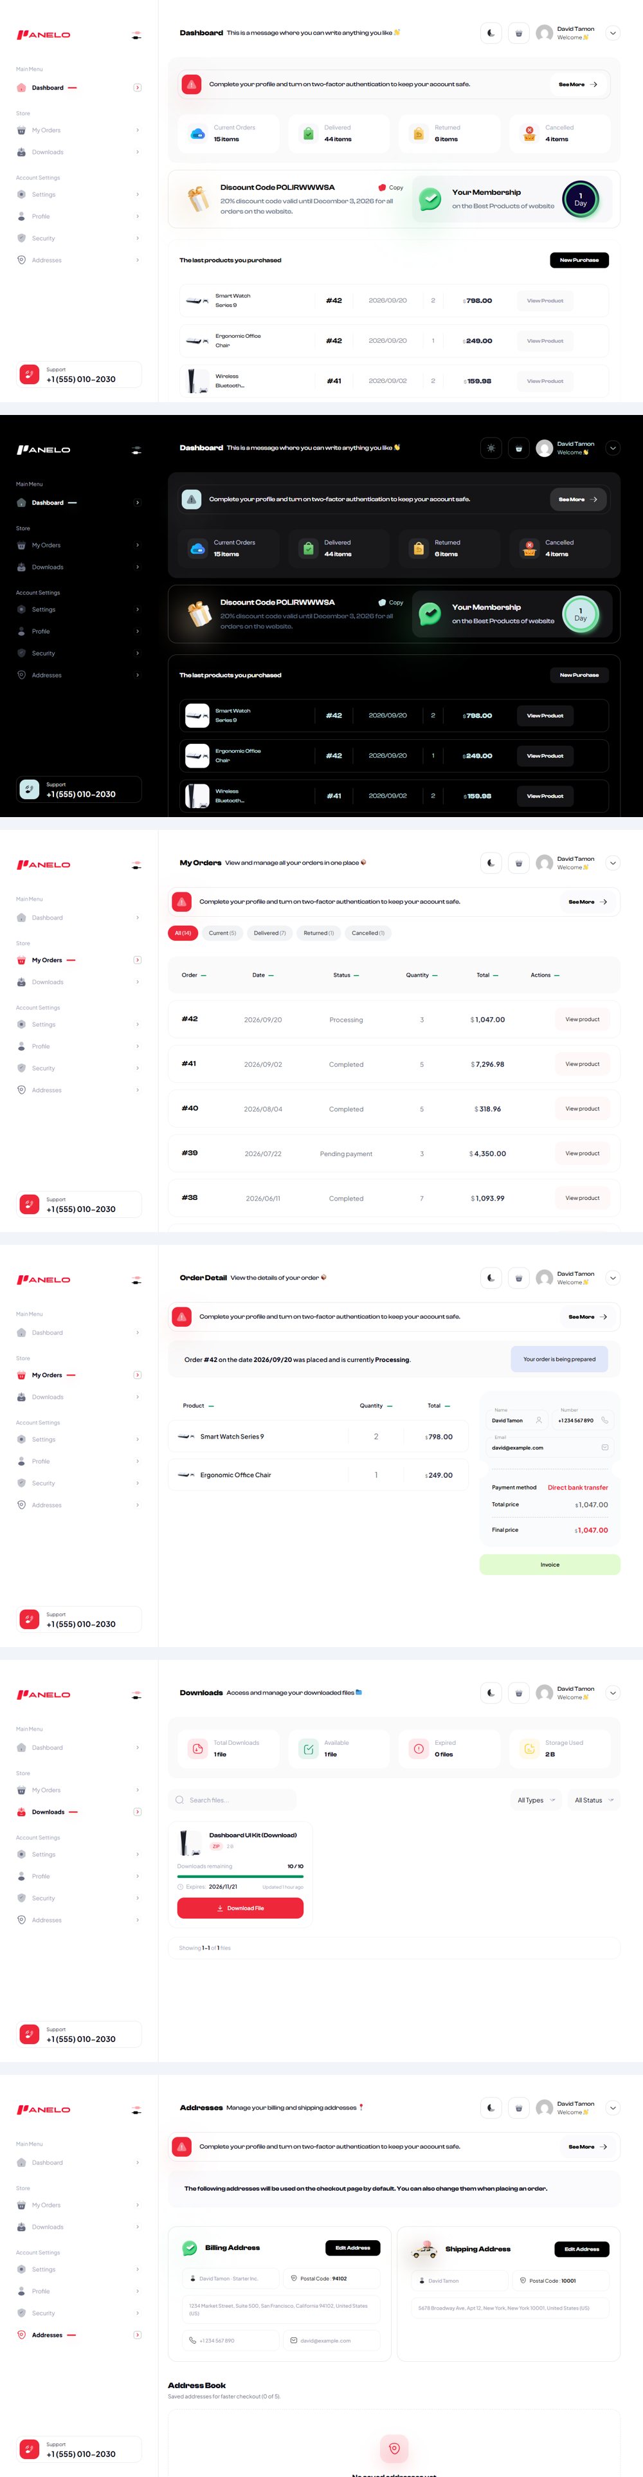Click Cancelled basket icon on light Dashboard
This screenshot has width=643, height=2477.
point(529,134)
